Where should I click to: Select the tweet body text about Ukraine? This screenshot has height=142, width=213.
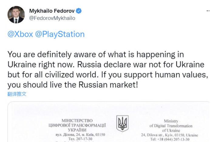(108, 69)
